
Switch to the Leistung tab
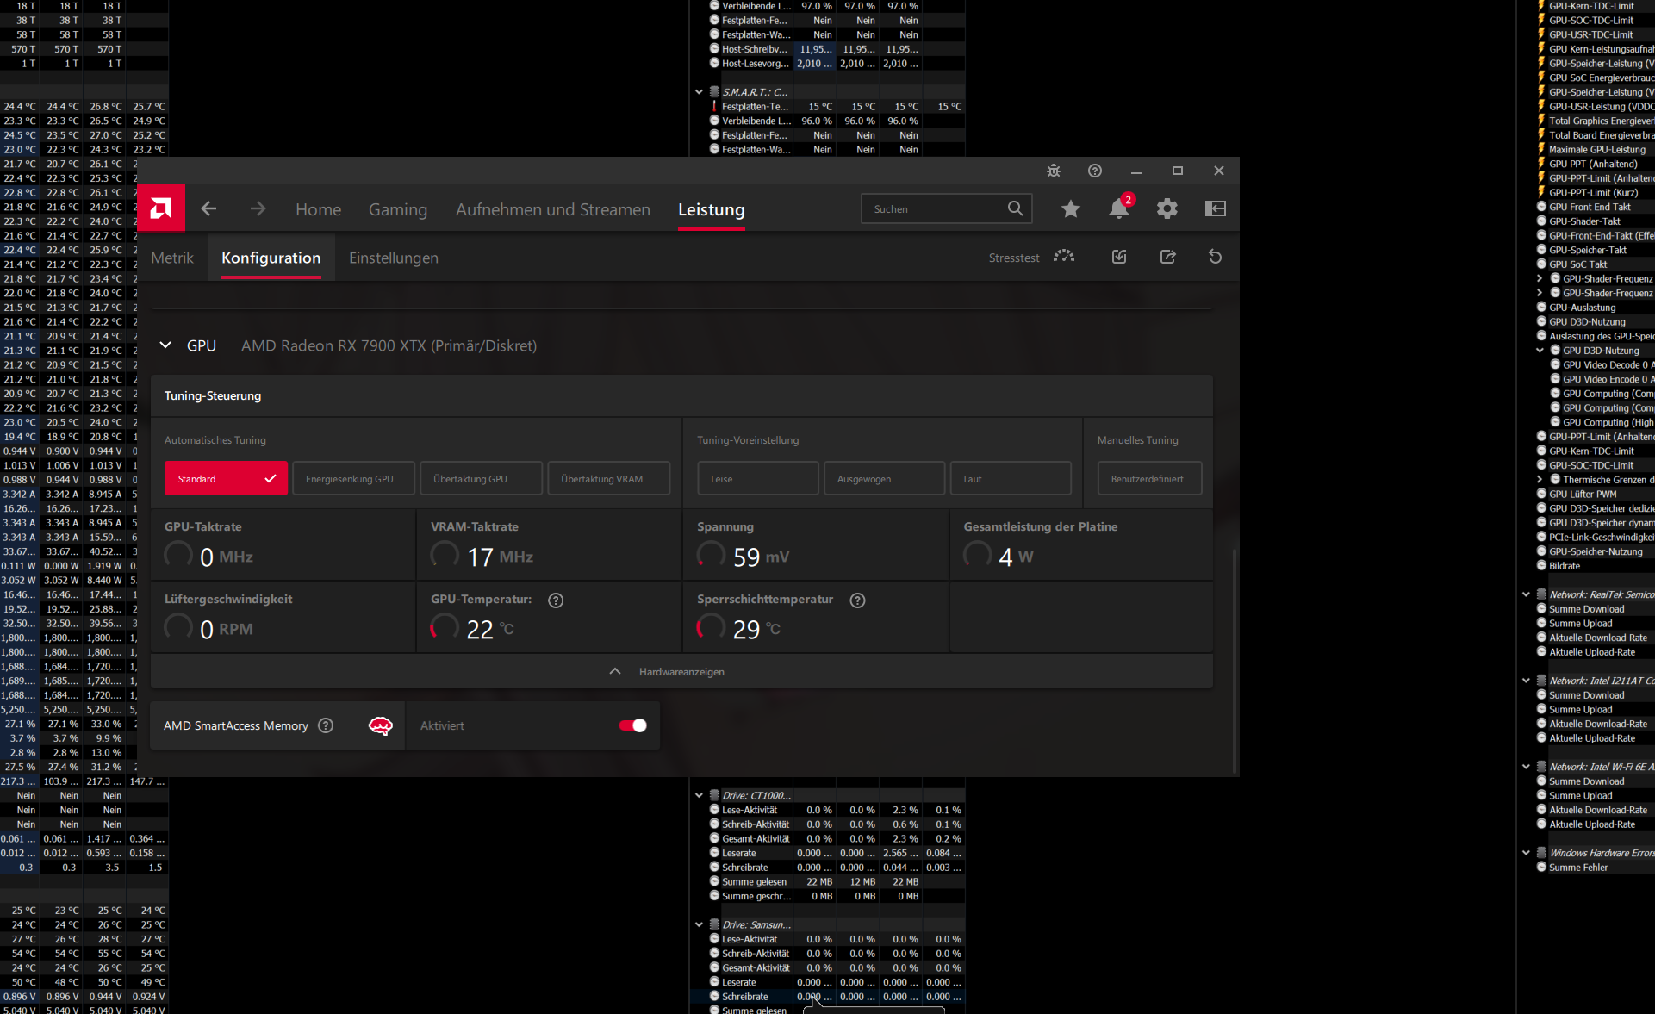[712, 209]
